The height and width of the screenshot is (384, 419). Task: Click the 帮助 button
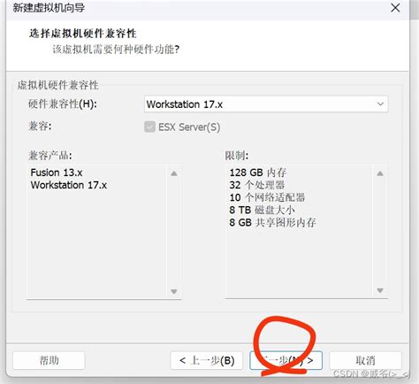49,360
